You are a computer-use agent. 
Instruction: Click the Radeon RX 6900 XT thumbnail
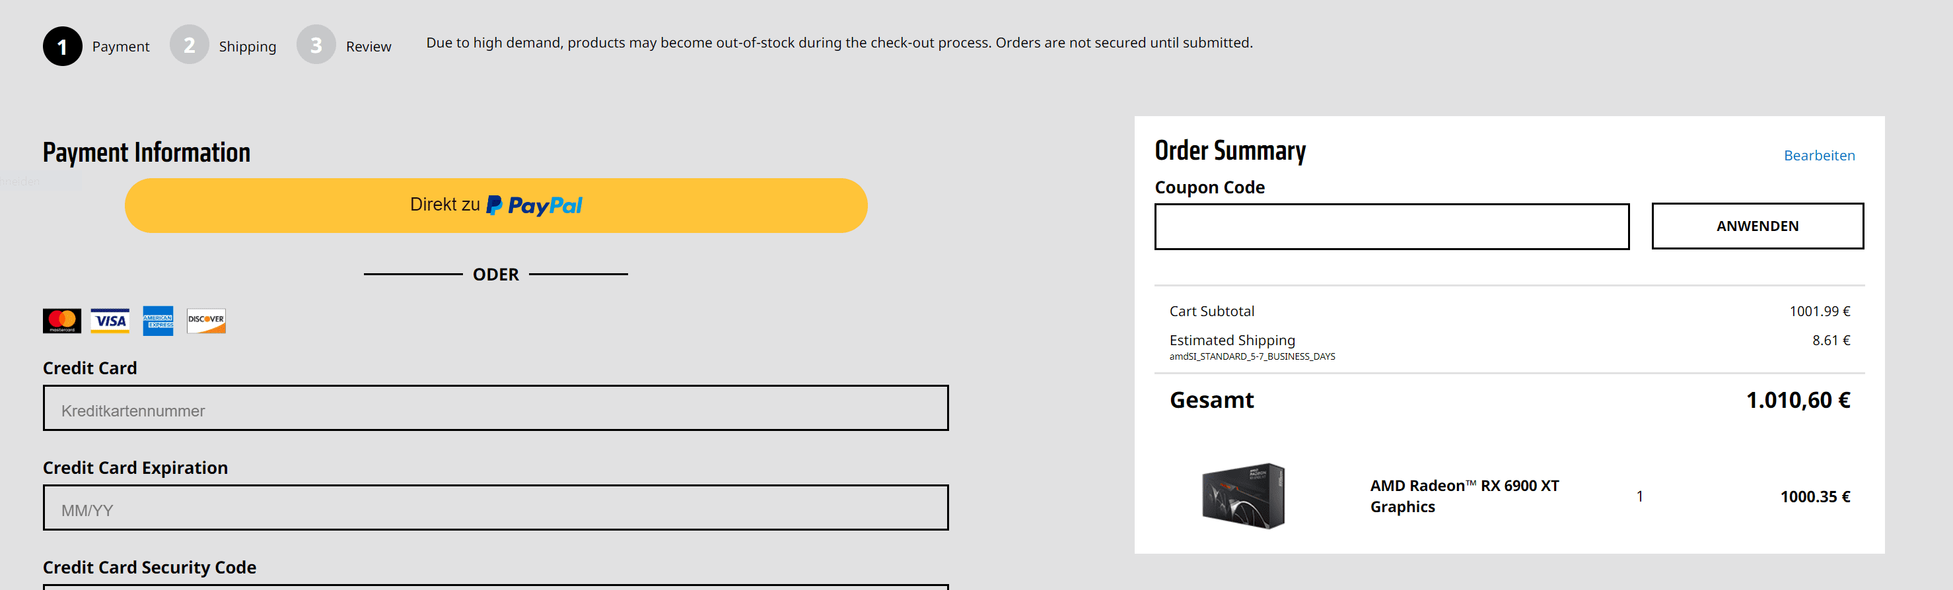[1244, 496]
